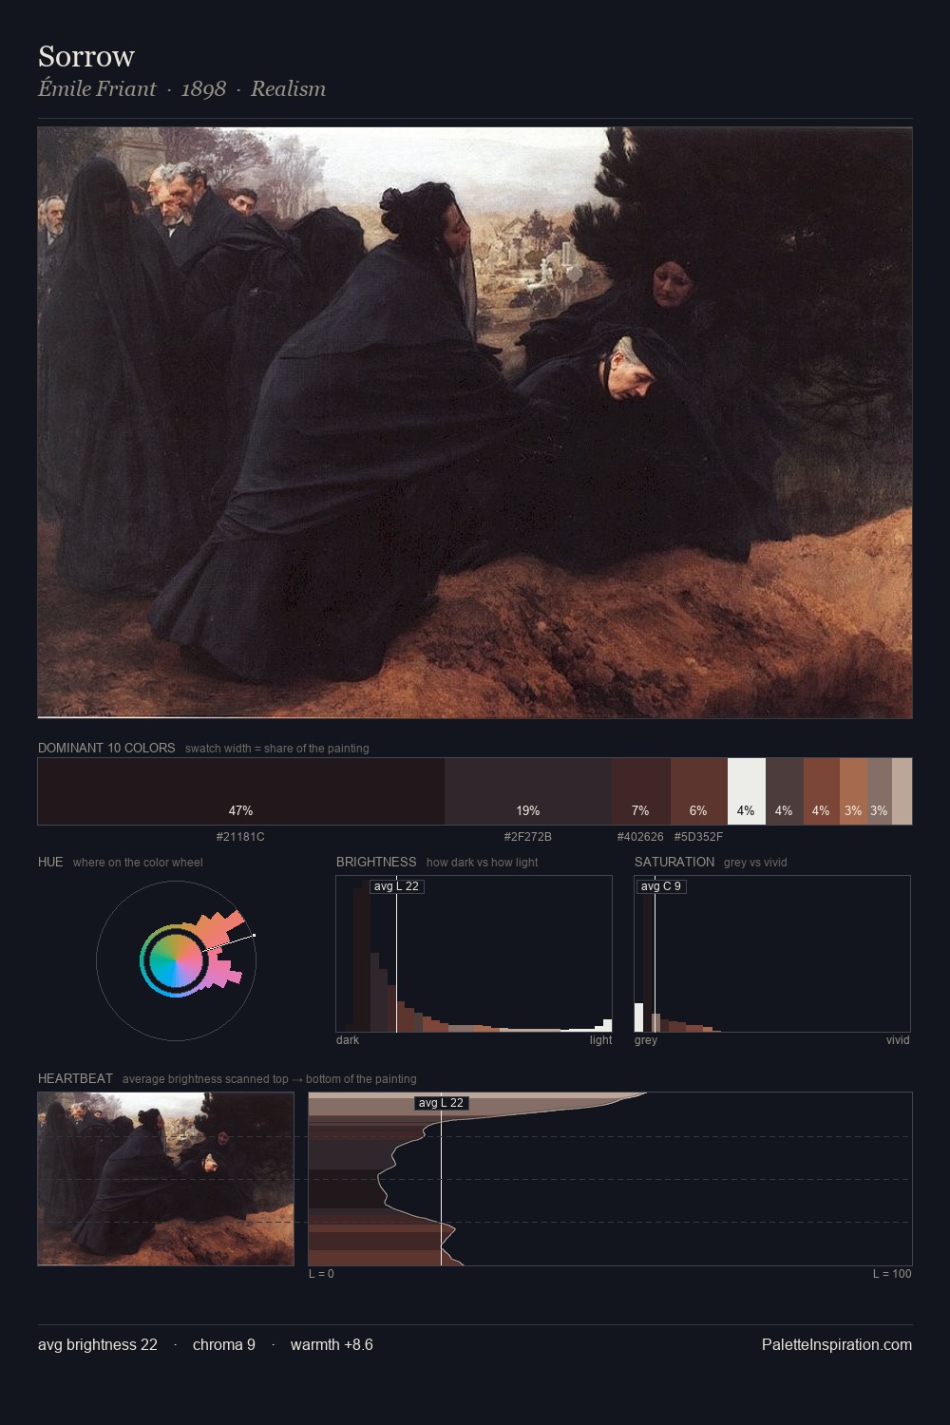Click warmth +8.6 in footer
The width and height of the screenshot is (950, 1425).
[332, 1344]
